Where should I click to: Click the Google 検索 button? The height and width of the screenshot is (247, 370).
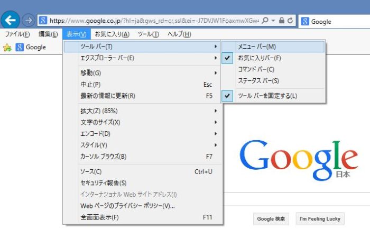pyautogui.click(x=271, y=219)
